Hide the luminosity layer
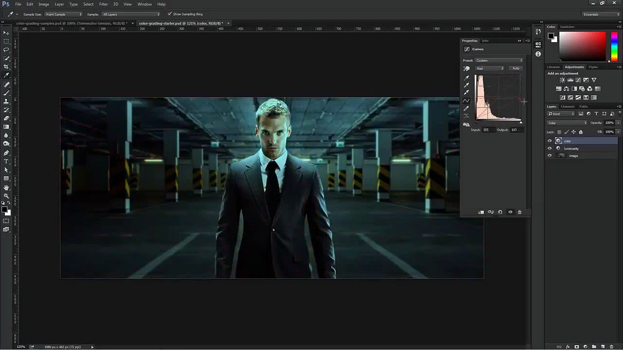The image size is (623, 350). (x=550, y=148)
